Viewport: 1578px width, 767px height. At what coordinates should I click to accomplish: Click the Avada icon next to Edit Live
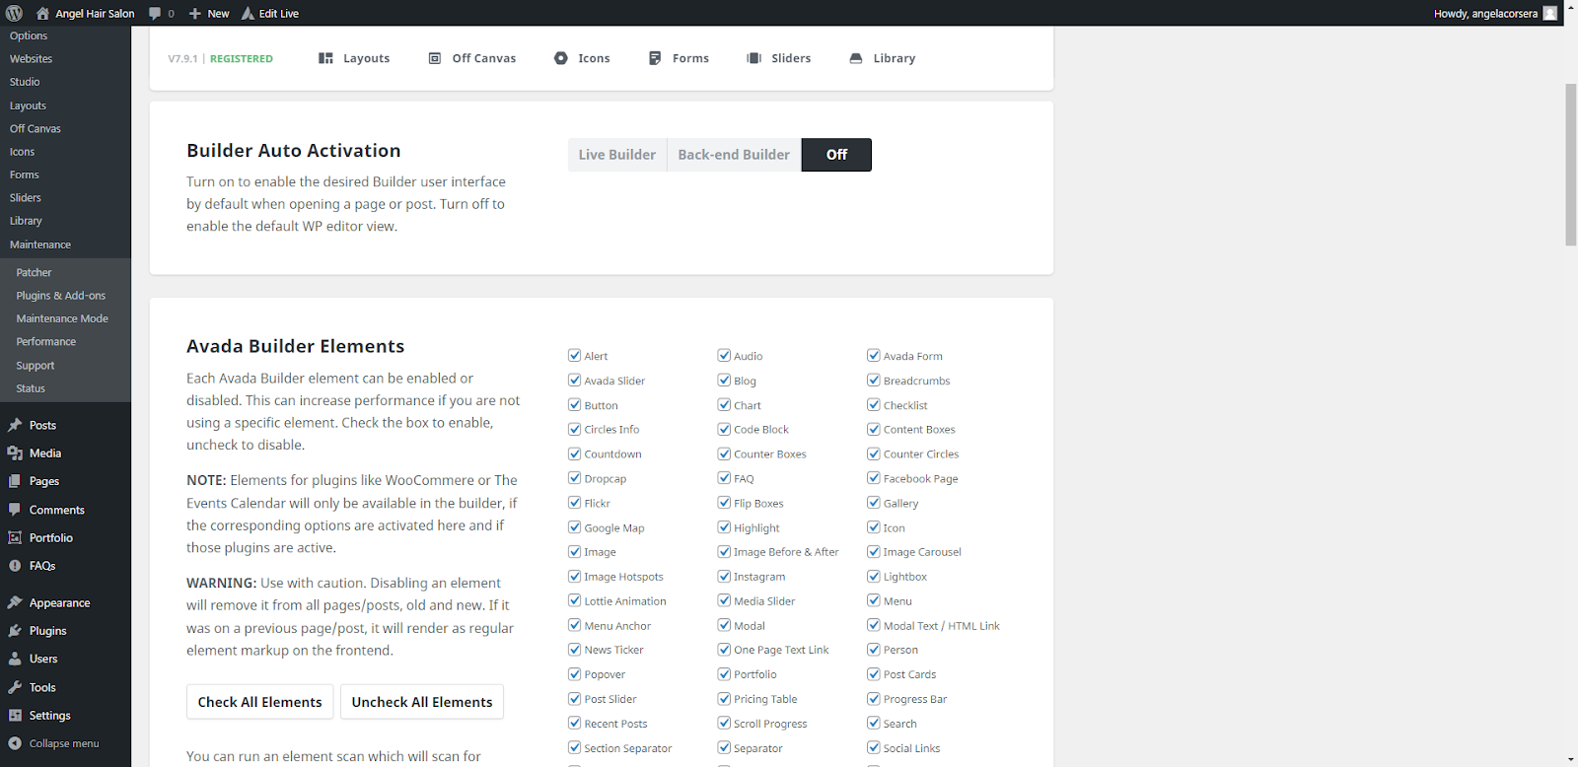[x=248, y=13]
